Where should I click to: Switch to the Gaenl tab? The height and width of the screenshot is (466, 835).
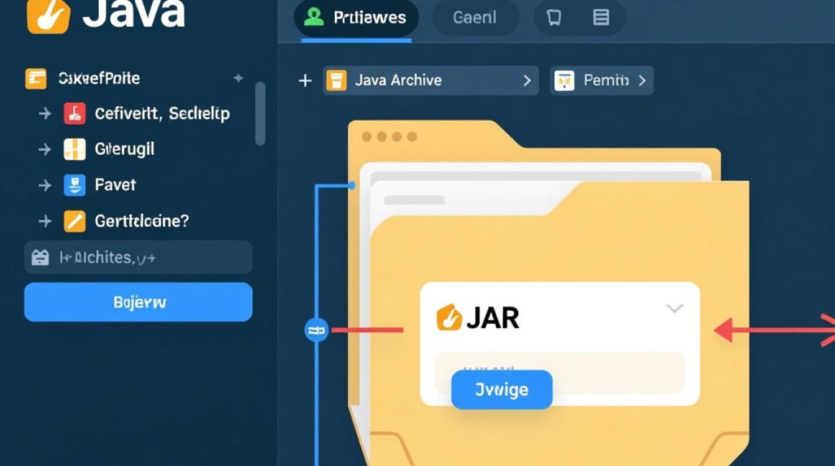coord(476,17)
